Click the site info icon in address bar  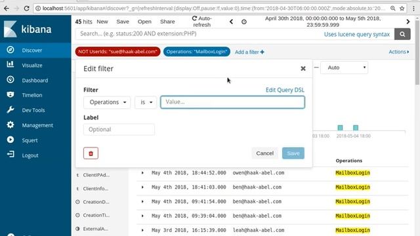(x=38, y=9)
